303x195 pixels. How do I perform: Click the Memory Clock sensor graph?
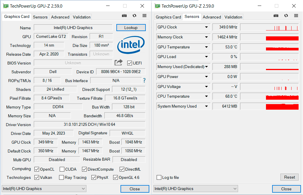[269, 37]
